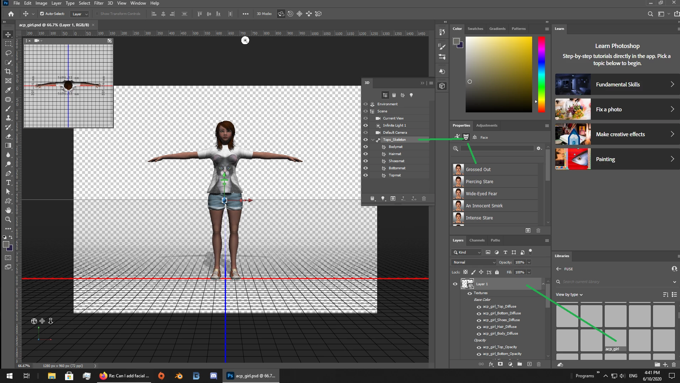
Task: Apply the Wide-Eyed Fear expression
Action: click(481, 194)
